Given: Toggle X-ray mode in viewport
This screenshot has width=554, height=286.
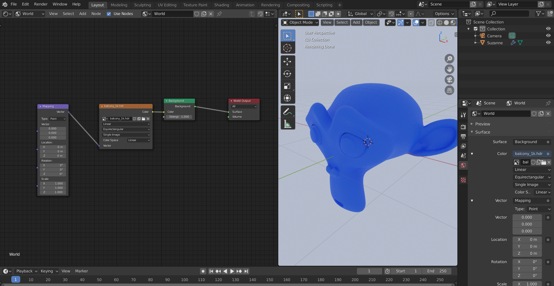Looking at the screenshot, I should coord(431,23).
